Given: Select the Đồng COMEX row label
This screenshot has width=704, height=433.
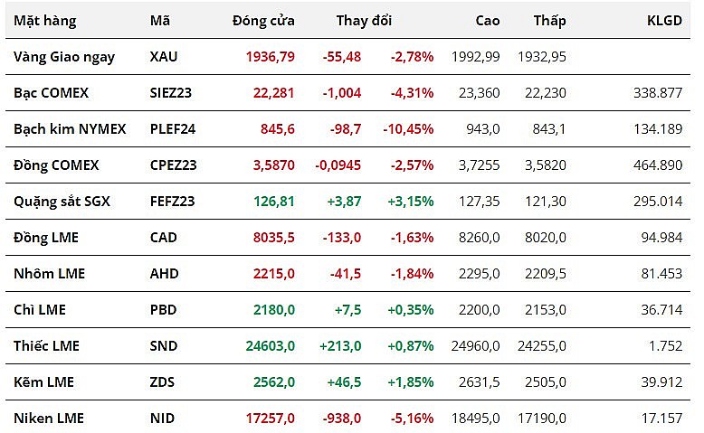Looking at the screenshot, I should [56, 165].
